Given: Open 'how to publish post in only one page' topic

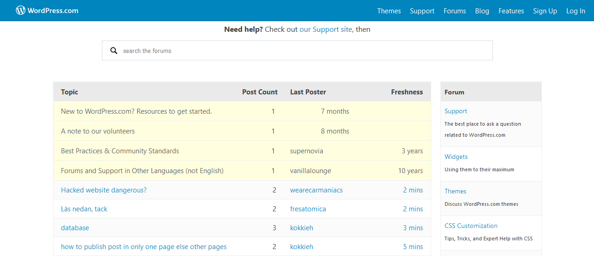Looking at the screenshot, I should tap(144, 247).
